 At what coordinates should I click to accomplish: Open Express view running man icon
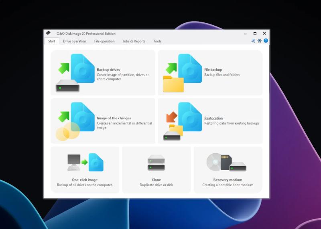254,41
